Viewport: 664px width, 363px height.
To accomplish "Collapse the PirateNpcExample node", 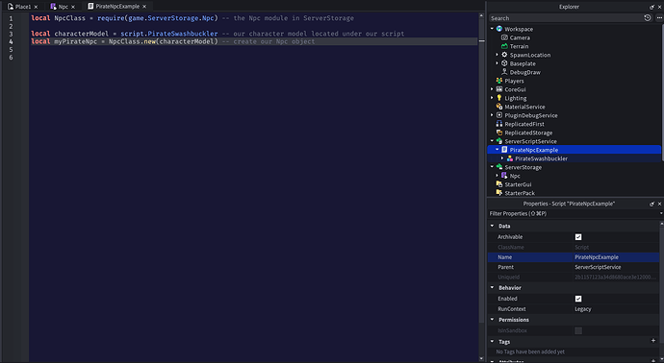I will (x=498, y=150).
